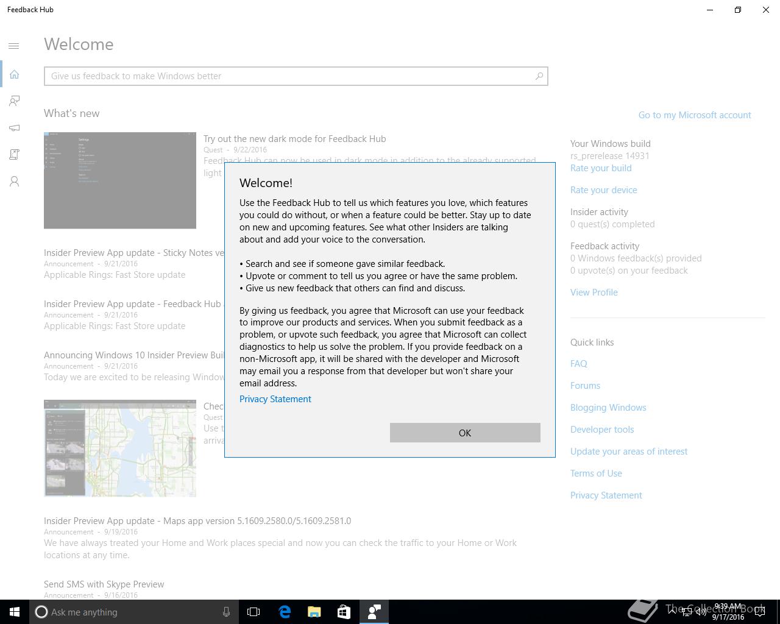Go to the Home sidebar icon
The image size is (780, 624).
14,74
